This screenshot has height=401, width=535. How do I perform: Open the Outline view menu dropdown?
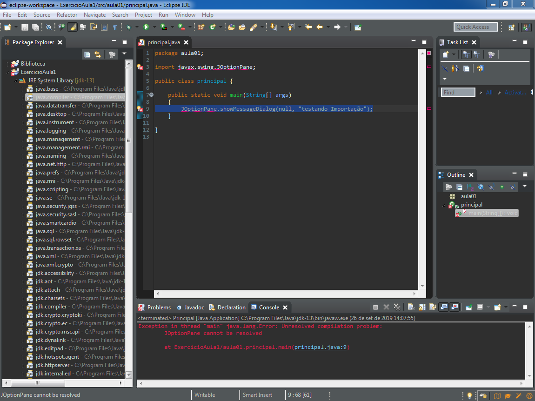(x=525, y=186)
